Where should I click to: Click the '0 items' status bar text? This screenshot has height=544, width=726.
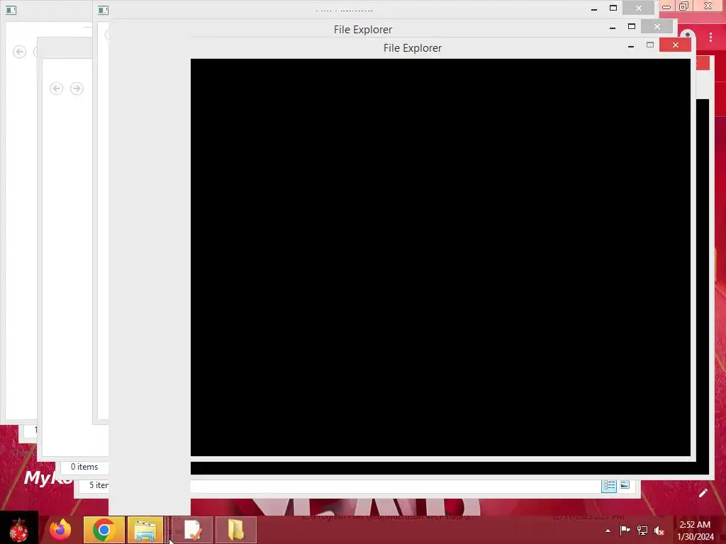coord(84,467)
